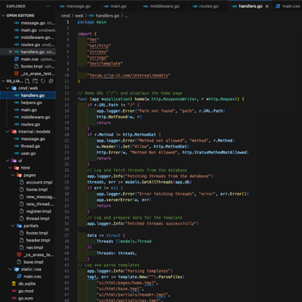Open register.tmpl in pages folder
Image resolution: width=302 pixels, height=302 pixels.
[x=28, y=211]
